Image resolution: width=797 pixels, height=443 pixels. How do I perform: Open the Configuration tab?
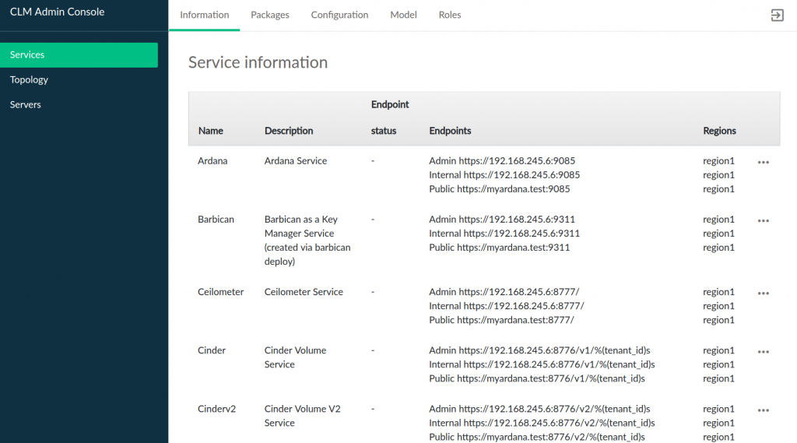click(339, 15)
